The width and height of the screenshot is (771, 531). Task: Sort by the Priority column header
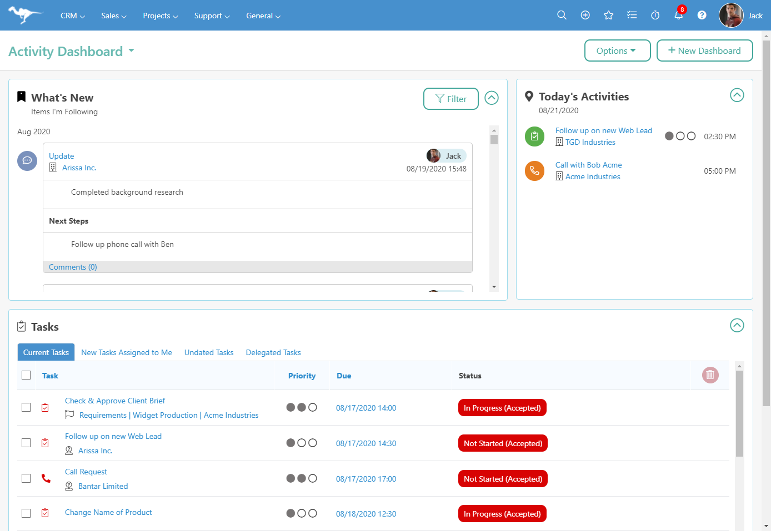coord(302,376)
